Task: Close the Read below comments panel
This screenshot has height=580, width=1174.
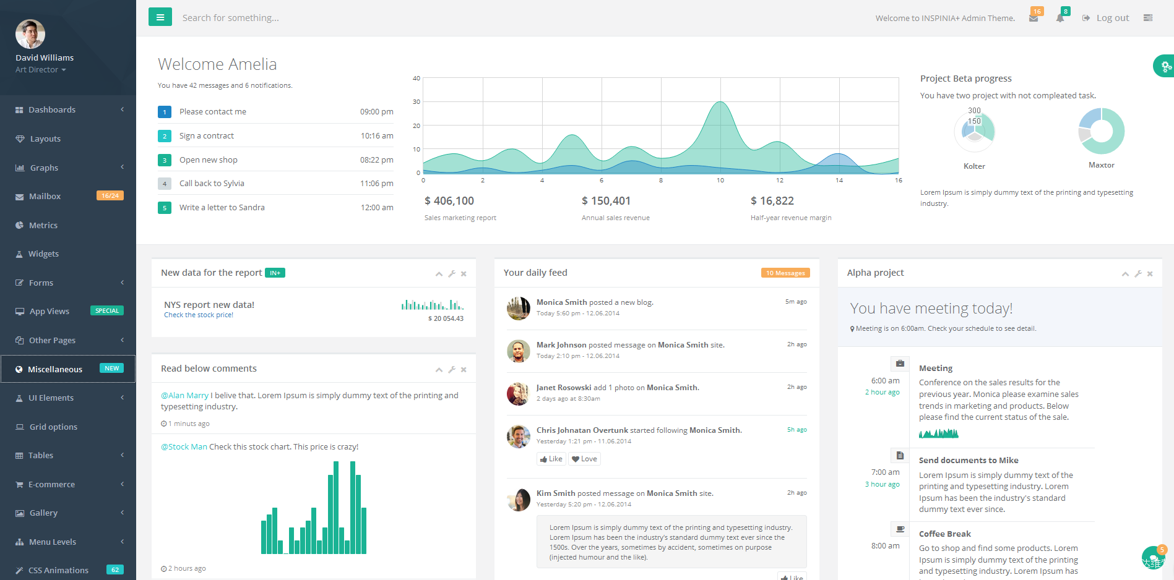Action: pyautogui.click(x=464, y=370)
